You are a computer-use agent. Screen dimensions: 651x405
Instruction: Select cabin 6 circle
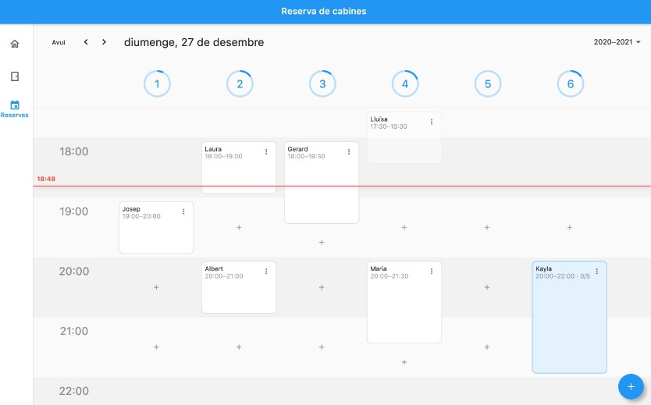click(x=570, y=83)
